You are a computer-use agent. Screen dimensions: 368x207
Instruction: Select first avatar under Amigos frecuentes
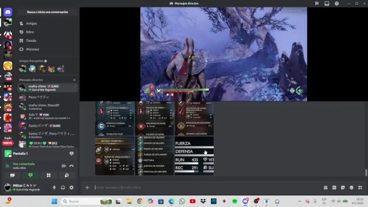pyautogui.click(x=23, y=69)
